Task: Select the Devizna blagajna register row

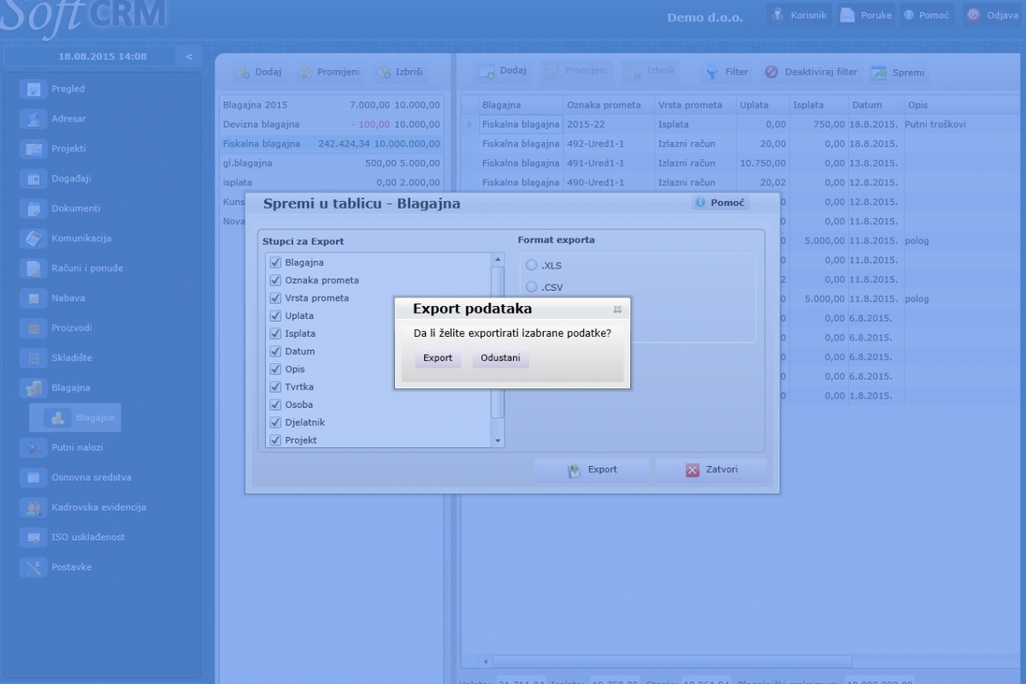Action: [332, 124]
